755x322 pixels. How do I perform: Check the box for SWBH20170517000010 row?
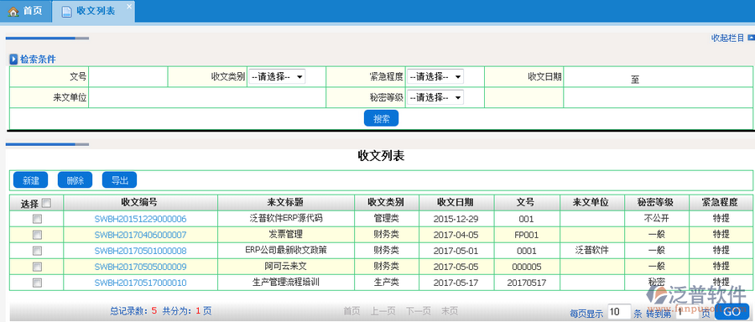(x=37, y=283)
